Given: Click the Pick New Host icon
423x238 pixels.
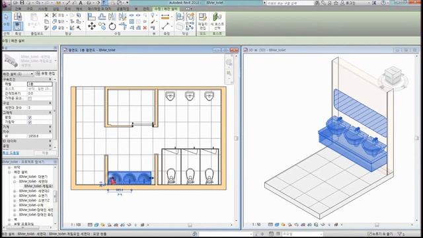Looking at the screenshot, I should (217, 20).
